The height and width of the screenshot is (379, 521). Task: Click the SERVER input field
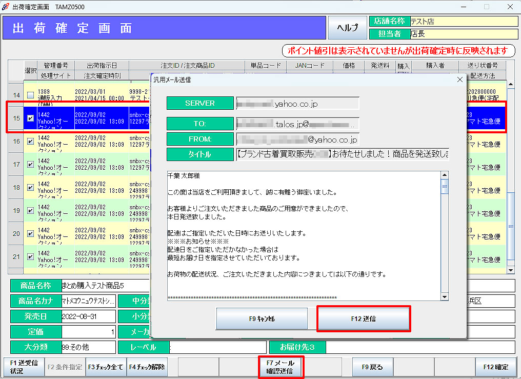pyautogui.click(x=297, y=103)
